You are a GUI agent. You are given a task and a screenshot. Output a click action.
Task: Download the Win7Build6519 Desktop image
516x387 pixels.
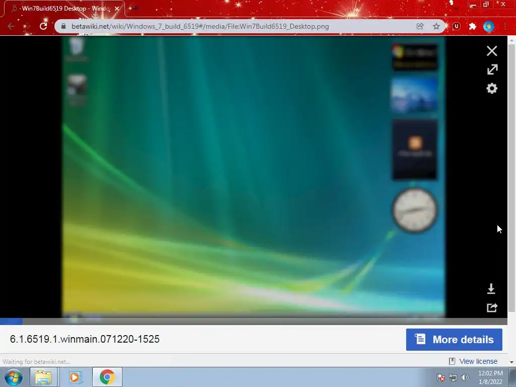(491, 289)
